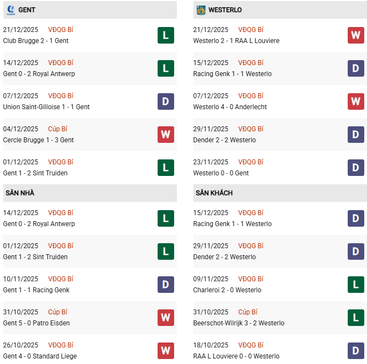Click the Westerlo club crest icon
367x364 pixels.
[x=201, y=10]
